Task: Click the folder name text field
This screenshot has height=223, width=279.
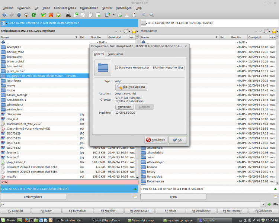Action: click(150, 68)
